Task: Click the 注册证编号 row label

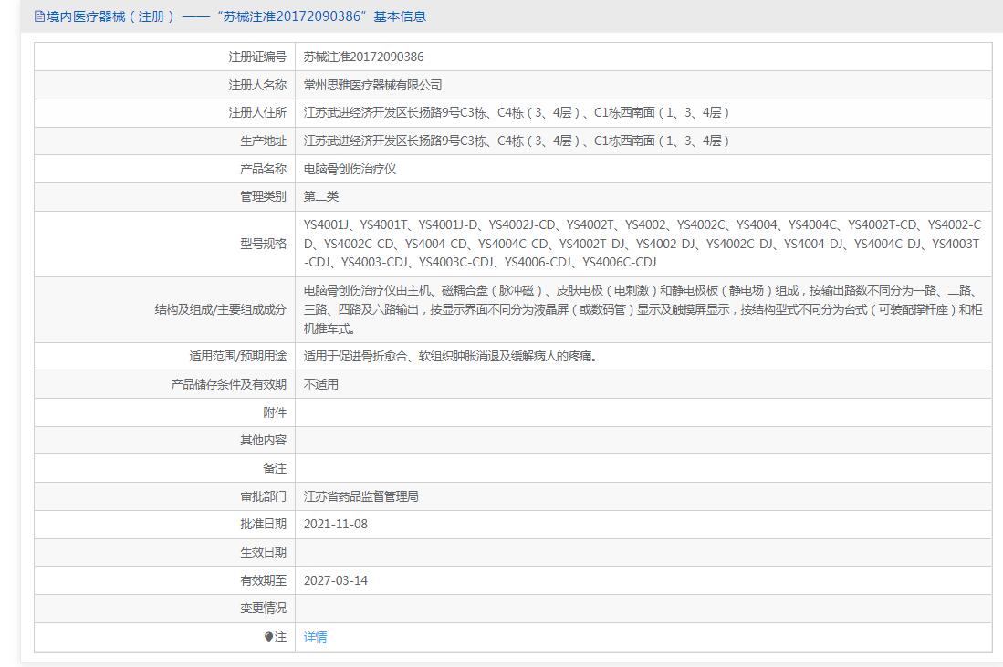Action: tap(257, 57)
